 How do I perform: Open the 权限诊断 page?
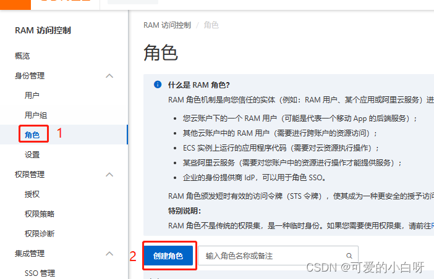coord(40,234)
